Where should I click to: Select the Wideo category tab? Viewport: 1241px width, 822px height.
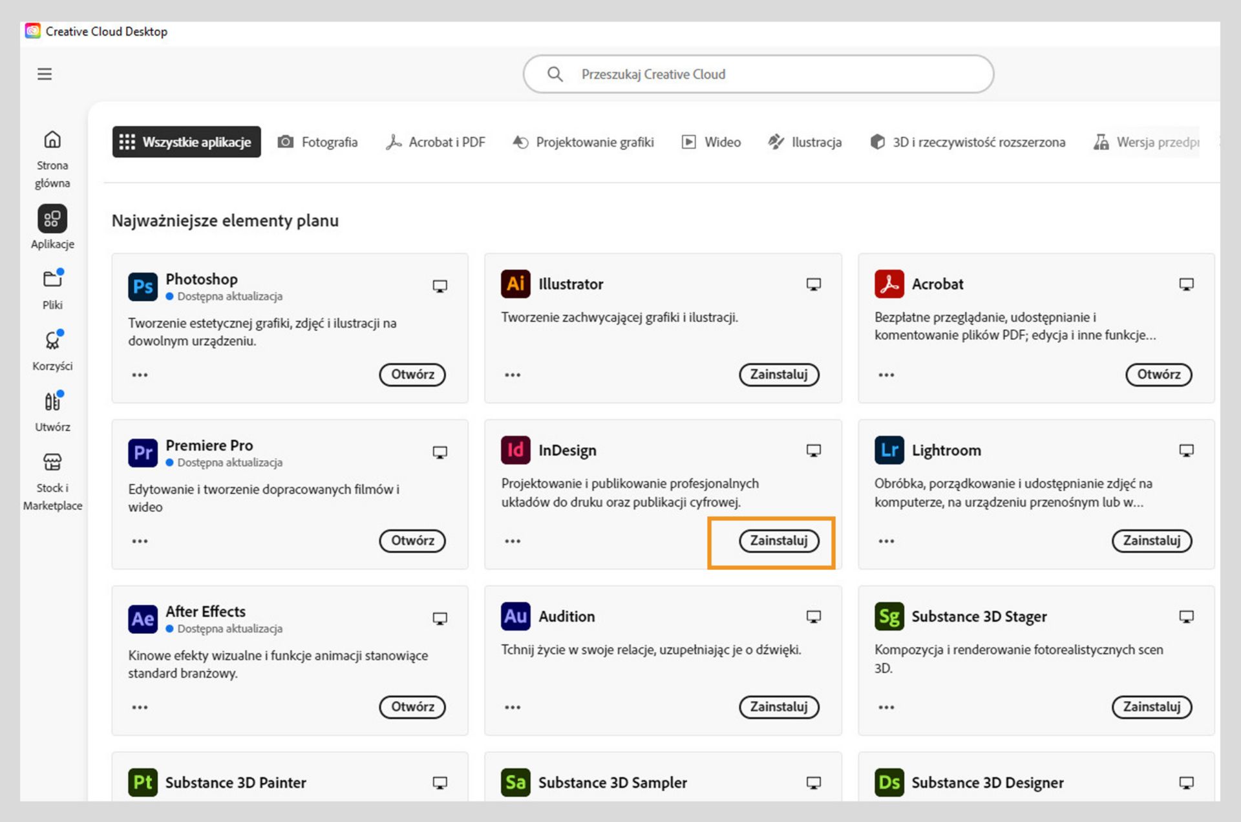click(711, 142)
